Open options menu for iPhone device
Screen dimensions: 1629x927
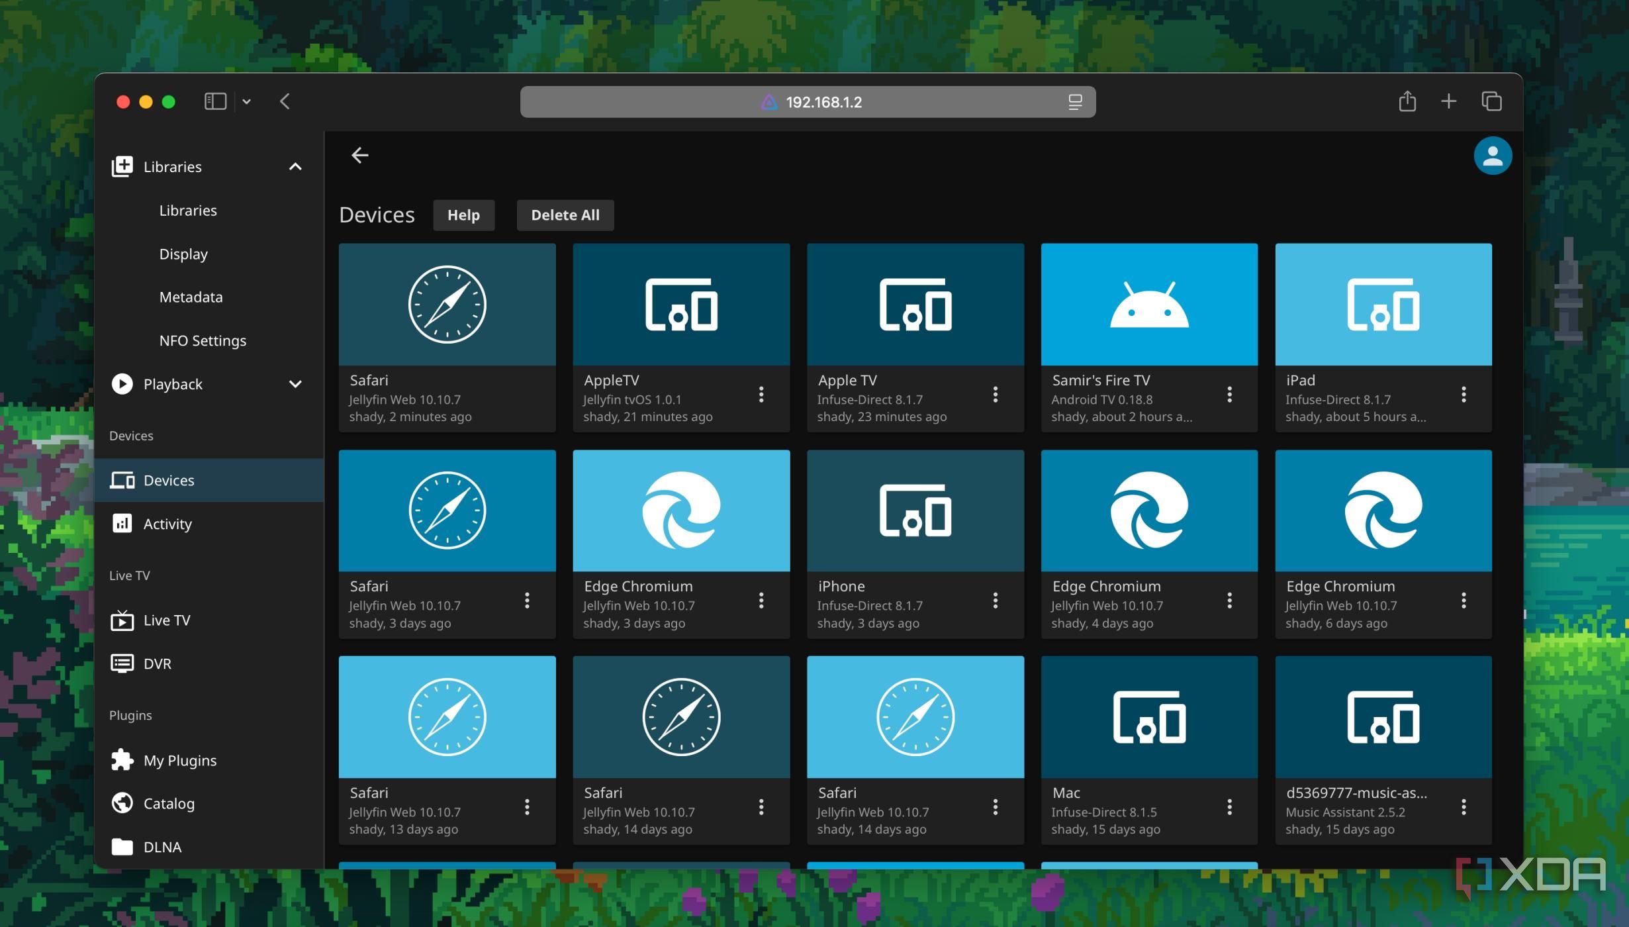tap(995, 601)
